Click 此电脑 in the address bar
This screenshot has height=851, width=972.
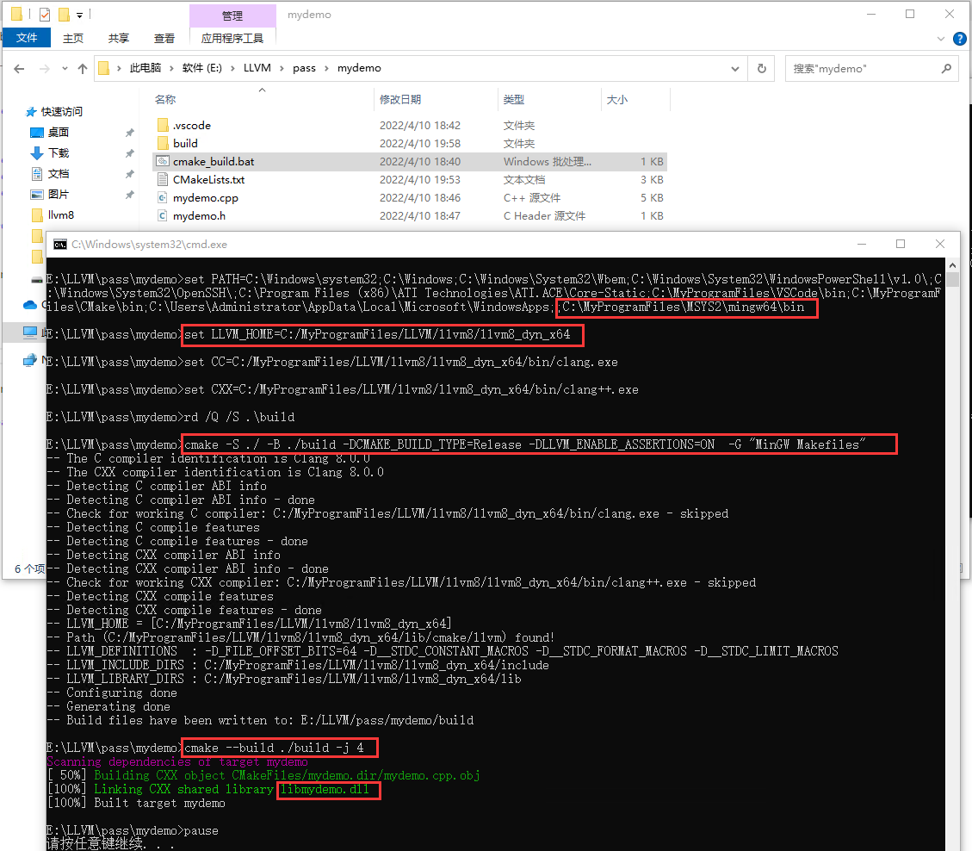coord(145,68)
